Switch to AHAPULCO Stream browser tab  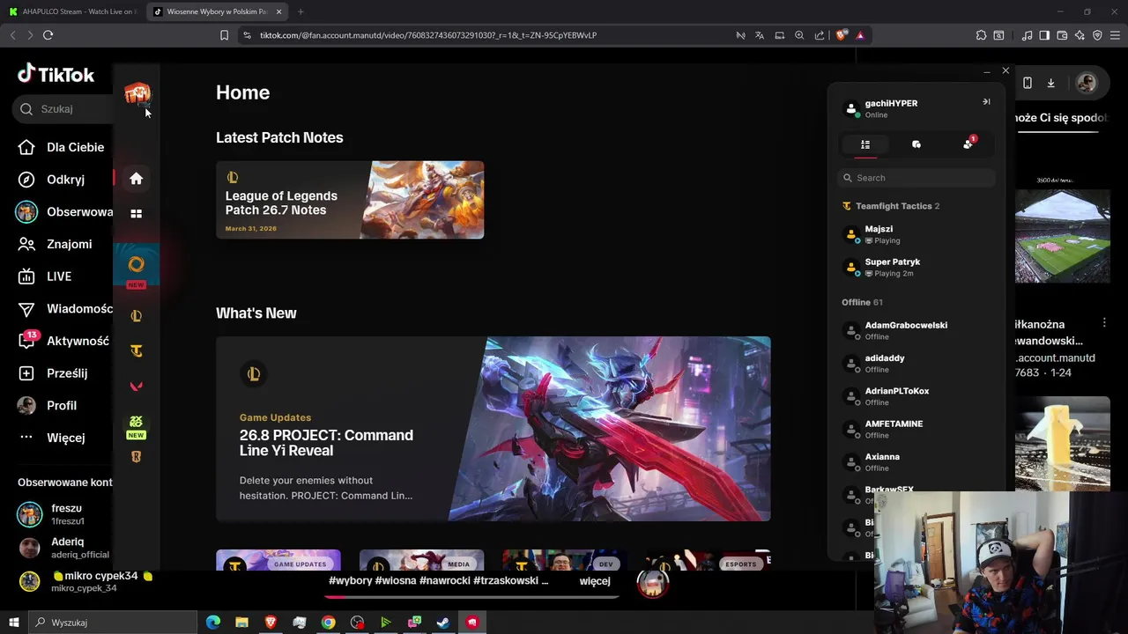click(x=72, y=11)
